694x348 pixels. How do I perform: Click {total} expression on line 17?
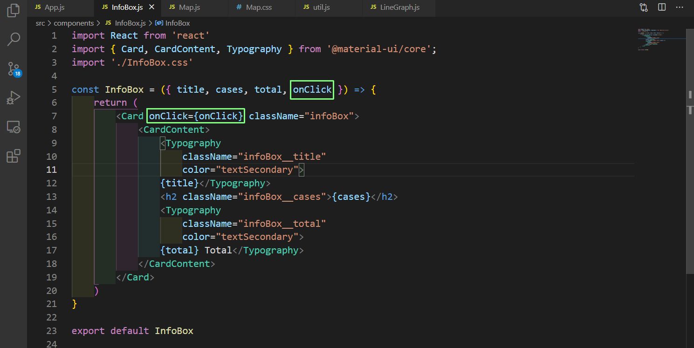point(180,250)
